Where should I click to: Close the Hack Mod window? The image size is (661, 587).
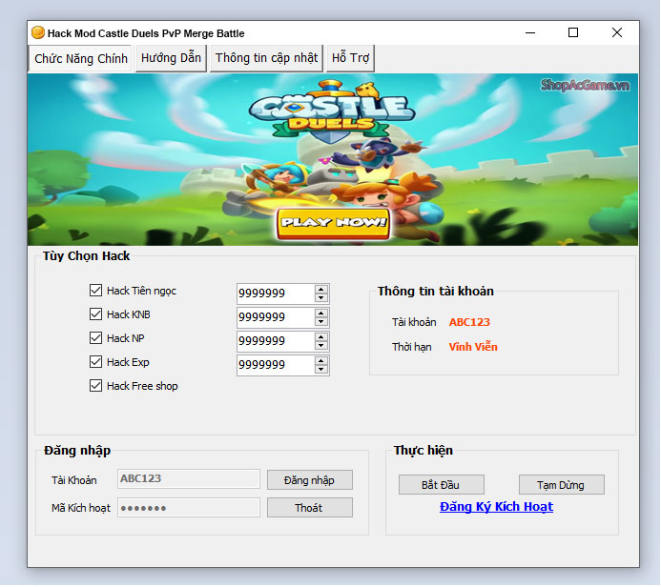click(617, 32)
